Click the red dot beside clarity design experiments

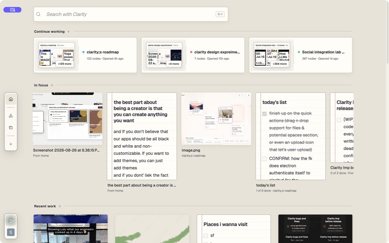coord(191,52)
